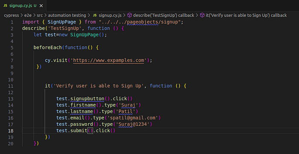Click the closing brace on line 19

point(46,137)
